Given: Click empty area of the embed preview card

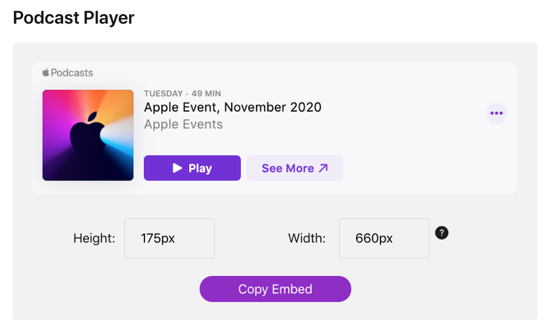Looking at the screenshot, I should (419, 160).
